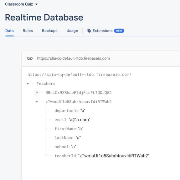Select the Usage tab

pyautogui.click(x=72, y=31)
